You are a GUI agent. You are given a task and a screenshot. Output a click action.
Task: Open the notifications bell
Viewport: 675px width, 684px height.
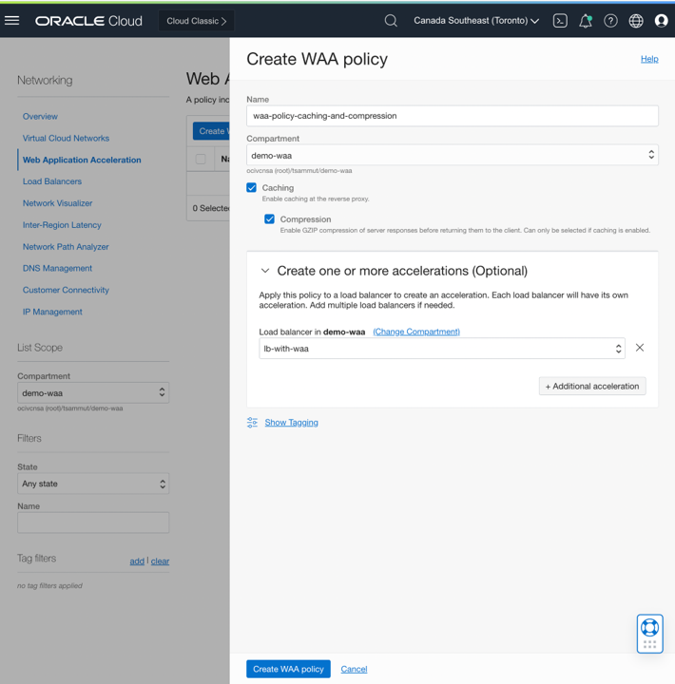coord(586,21)
